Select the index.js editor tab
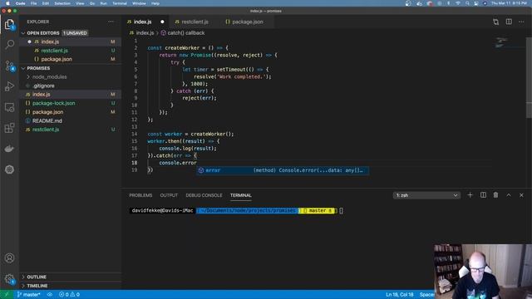This screenshot has width=532, height=299. [142, 22]
